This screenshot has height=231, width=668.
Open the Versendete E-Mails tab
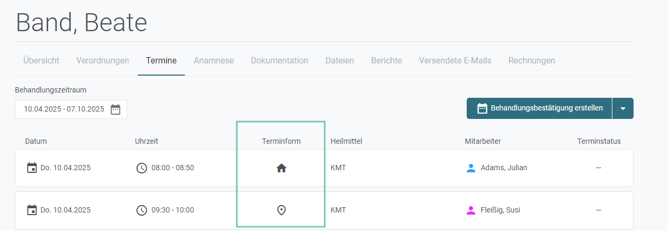[x=455, y=60]
